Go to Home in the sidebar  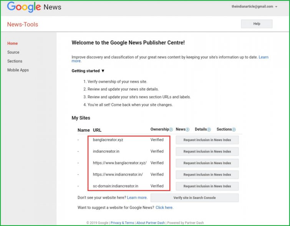click(x=13, y=43)
